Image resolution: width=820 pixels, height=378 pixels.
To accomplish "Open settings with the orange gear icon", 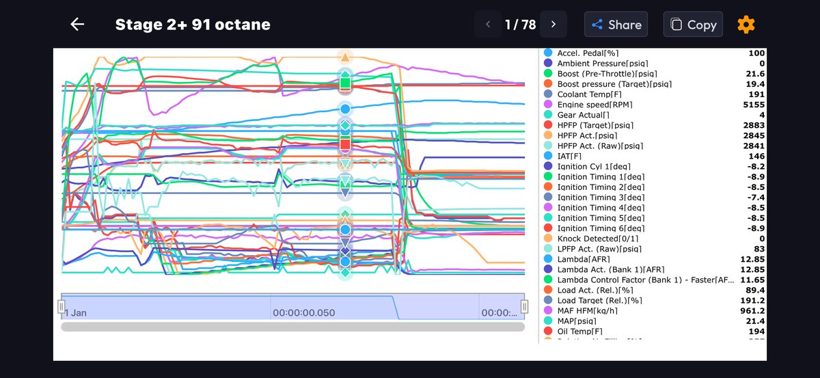I will click(746, 25).
